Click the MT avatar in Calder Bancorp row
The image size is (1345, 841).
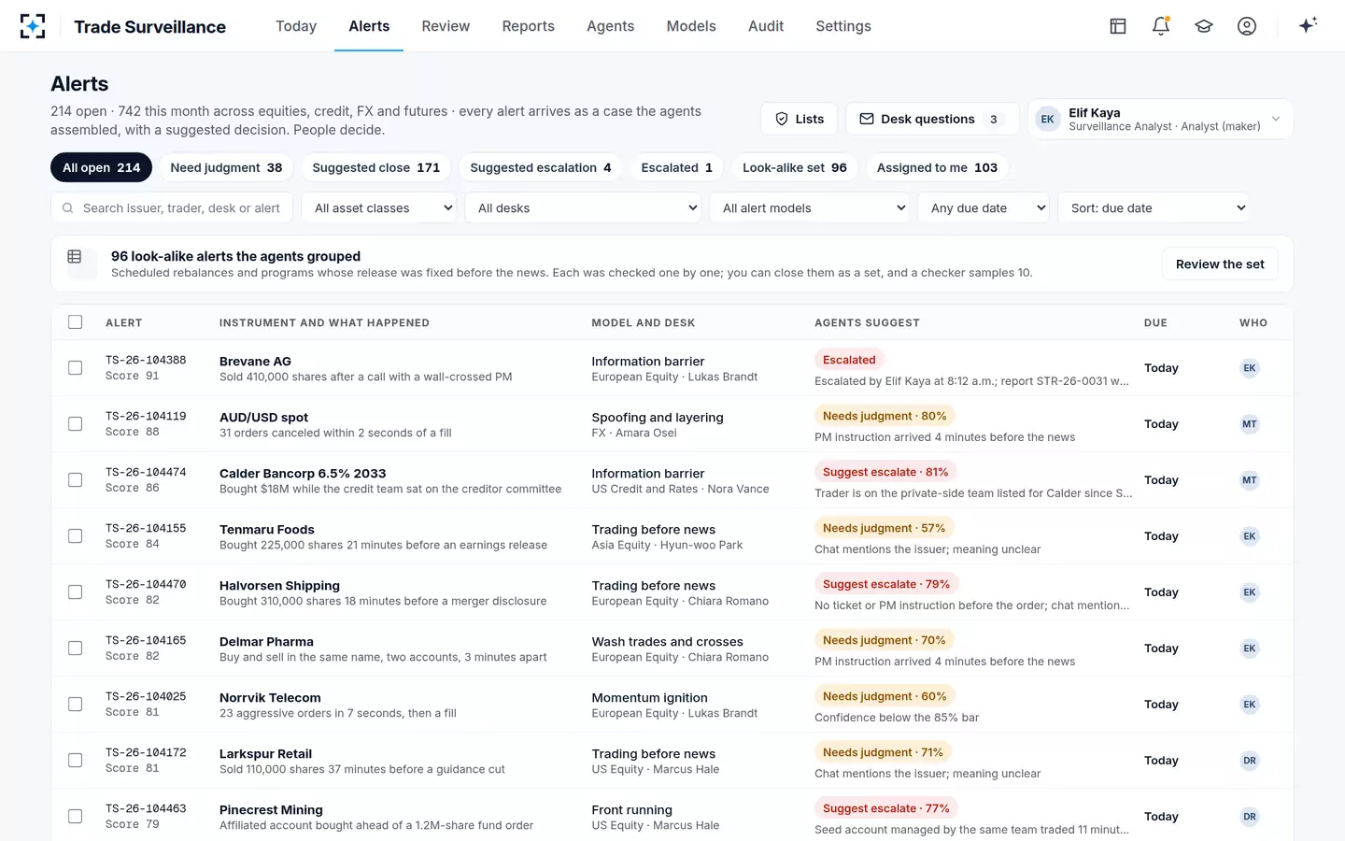pyautogui.click(x=1250, y=480)
